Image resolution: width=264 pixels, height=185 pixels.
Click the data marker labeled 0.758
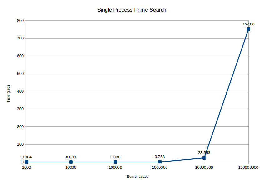(160, 162)
